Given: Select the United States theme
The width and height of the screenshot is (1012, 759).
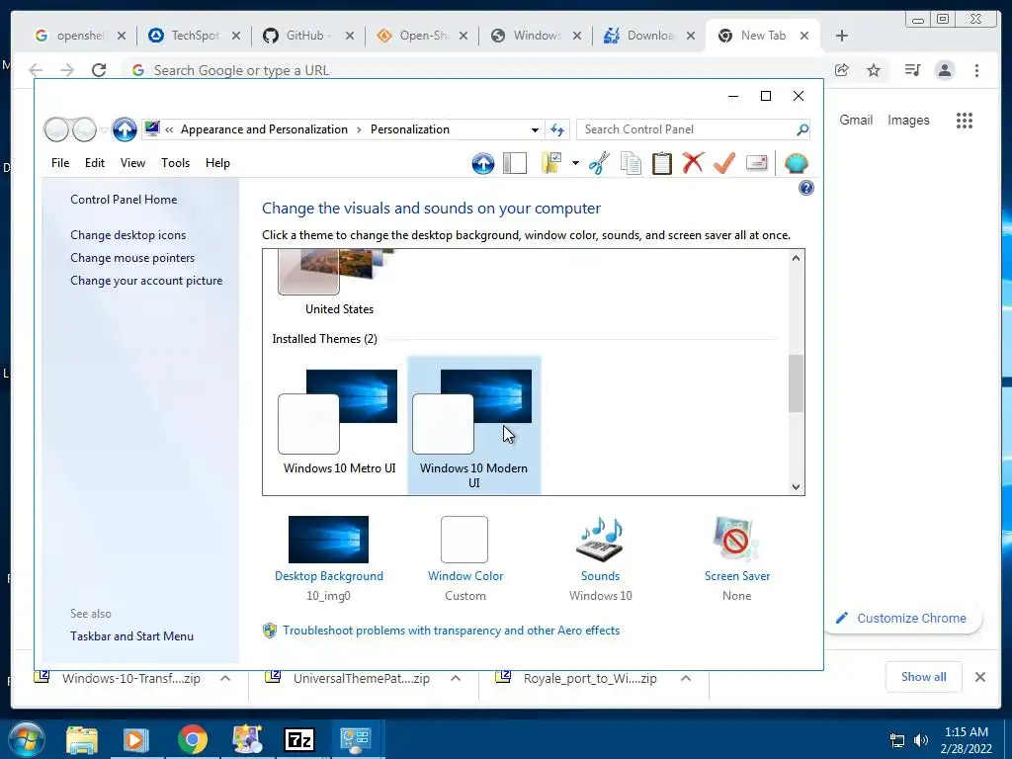Looking at the screenshot, I should pos(339,284).
